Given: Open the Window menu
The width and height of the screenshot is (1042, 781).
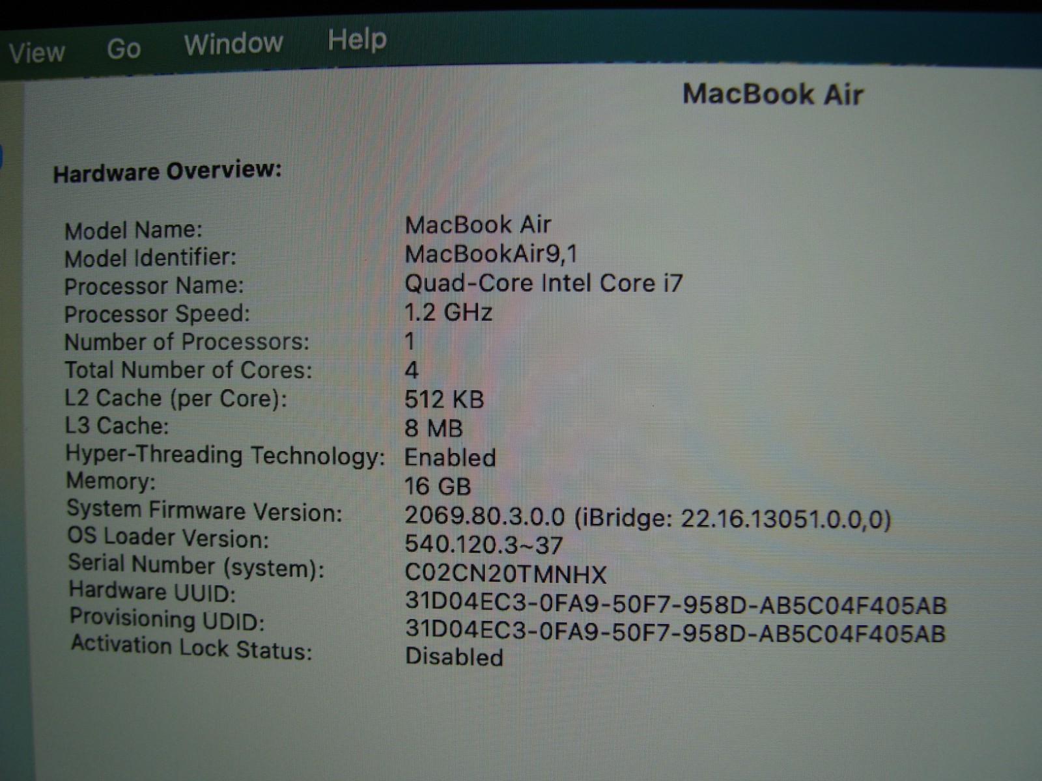Looking at the screenshot, I should tap(233, 44).
